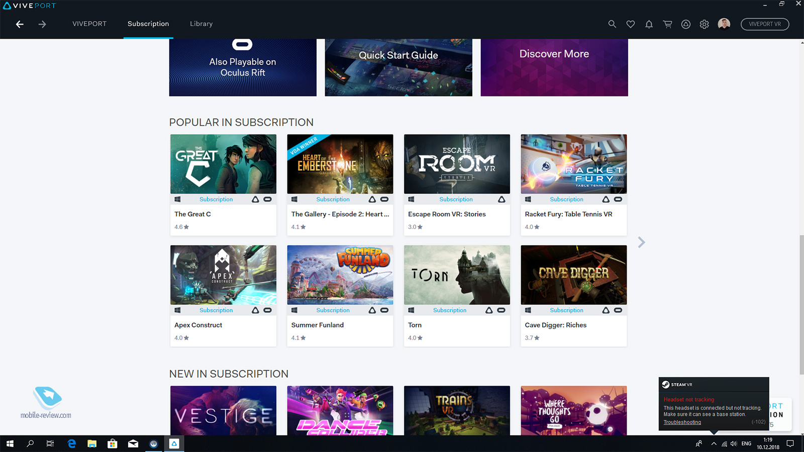804x452 pixels.
Task: Open the taskbar search magnifier
Action: point(30,443)
